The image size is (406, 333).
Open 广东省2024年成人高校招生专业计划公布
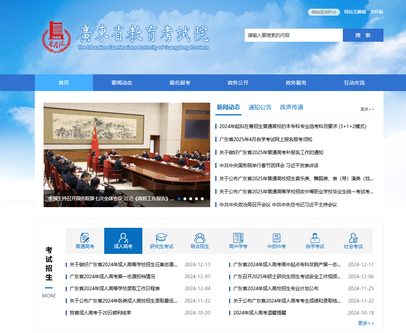(276, 288)
